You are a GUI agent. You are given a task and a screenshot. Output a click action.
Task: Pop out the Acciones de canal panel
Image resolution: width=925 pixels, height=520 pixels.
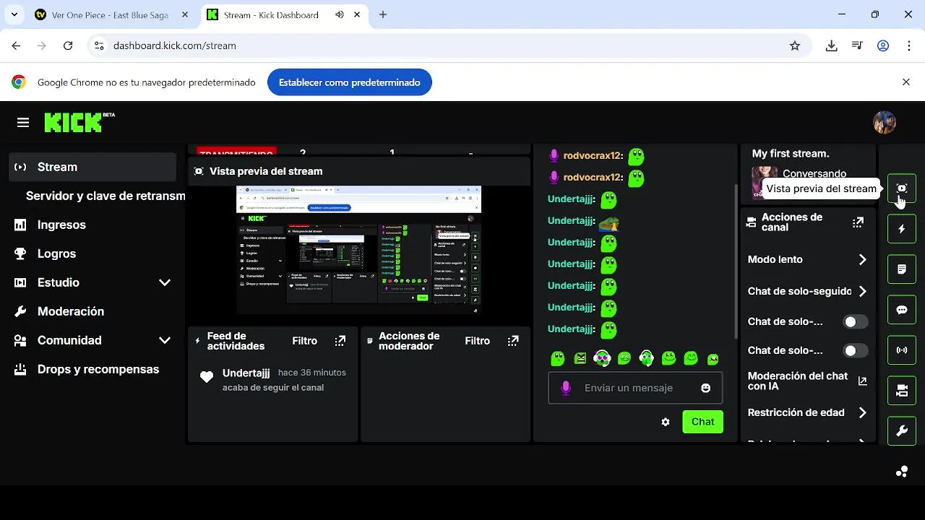click(x=858, y=222)
